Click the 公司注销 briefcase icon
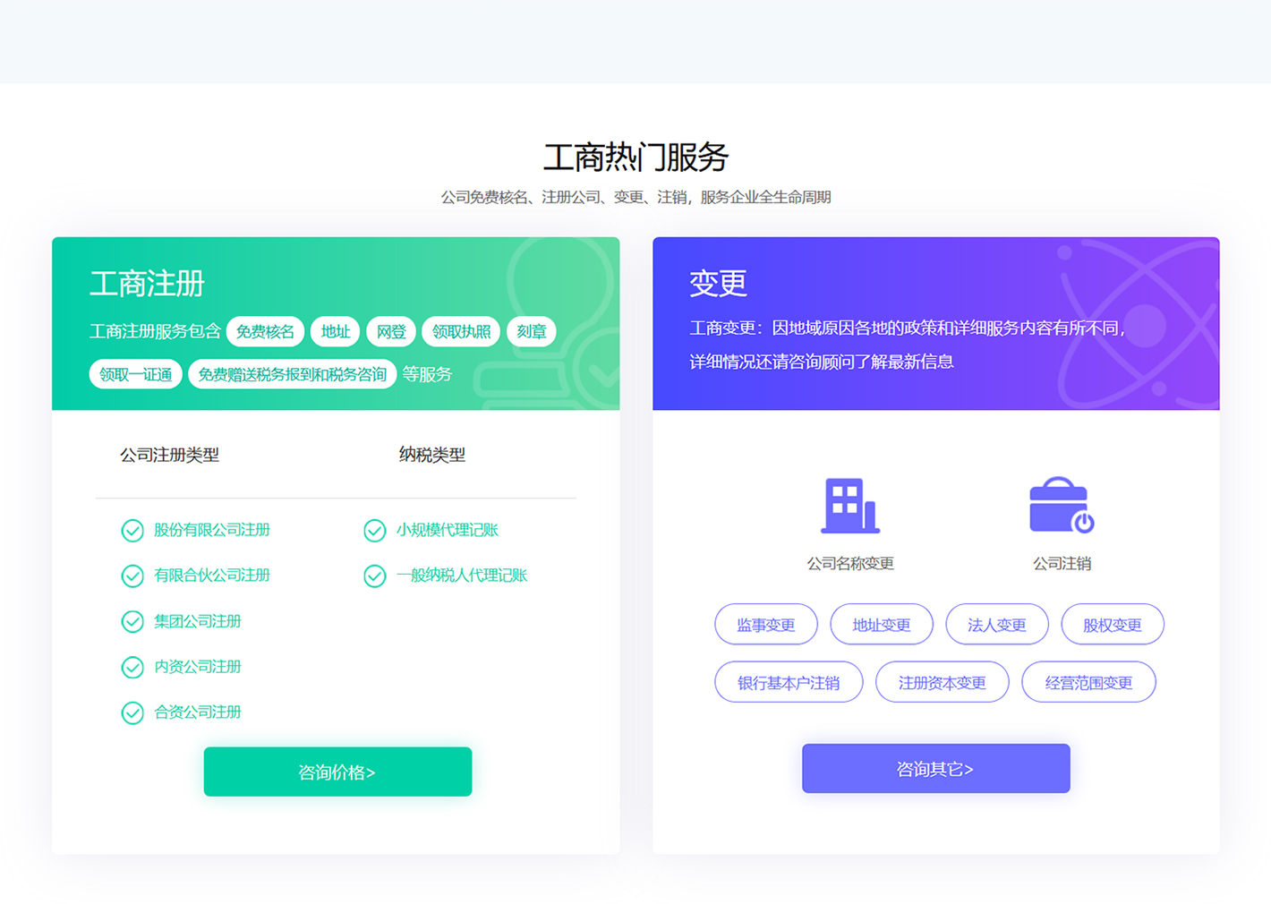This screenshot has height=904, width=1271. (1061, 506)
